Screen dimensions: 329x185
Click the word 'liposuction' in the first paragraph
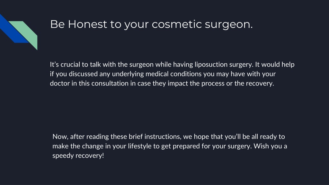pos(211,65)
